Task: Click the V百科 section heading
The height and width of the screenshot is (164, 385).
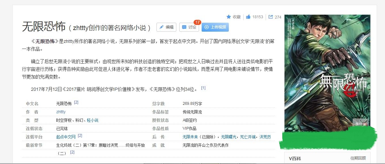Action: [295, 158]
